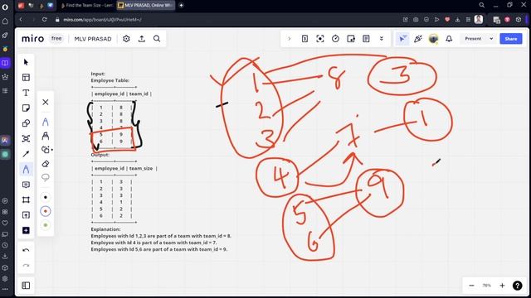The height and width of the screenshot is (298, 531).
Task: Open board settings gear
Action: coord(126,39)
